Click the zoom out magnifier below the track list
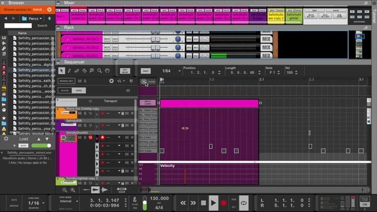Screen dimensions: 377x212 [x=64, y=190]
